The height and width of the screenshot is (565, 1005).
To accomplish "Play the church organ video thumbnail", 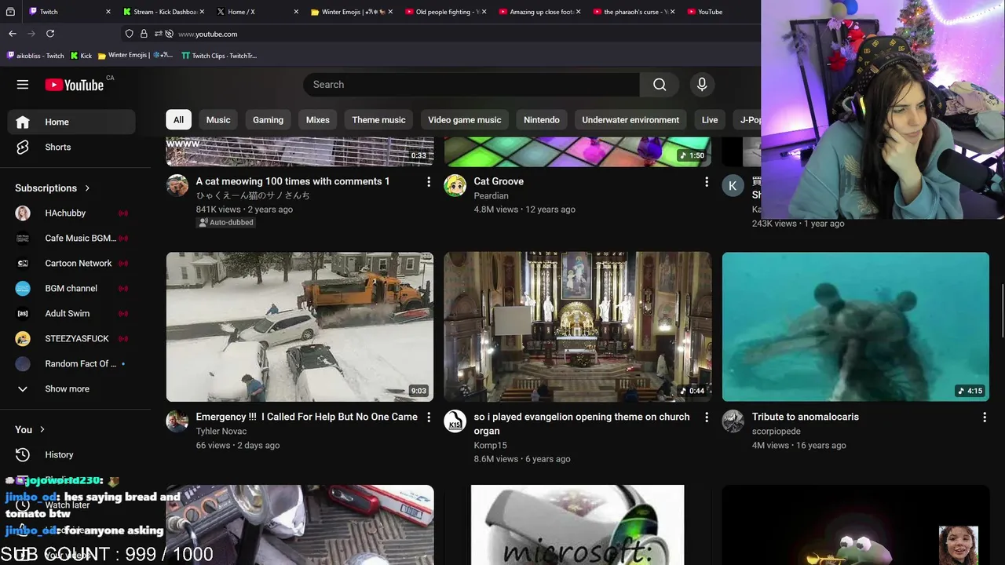I will (x=578, y=326).
